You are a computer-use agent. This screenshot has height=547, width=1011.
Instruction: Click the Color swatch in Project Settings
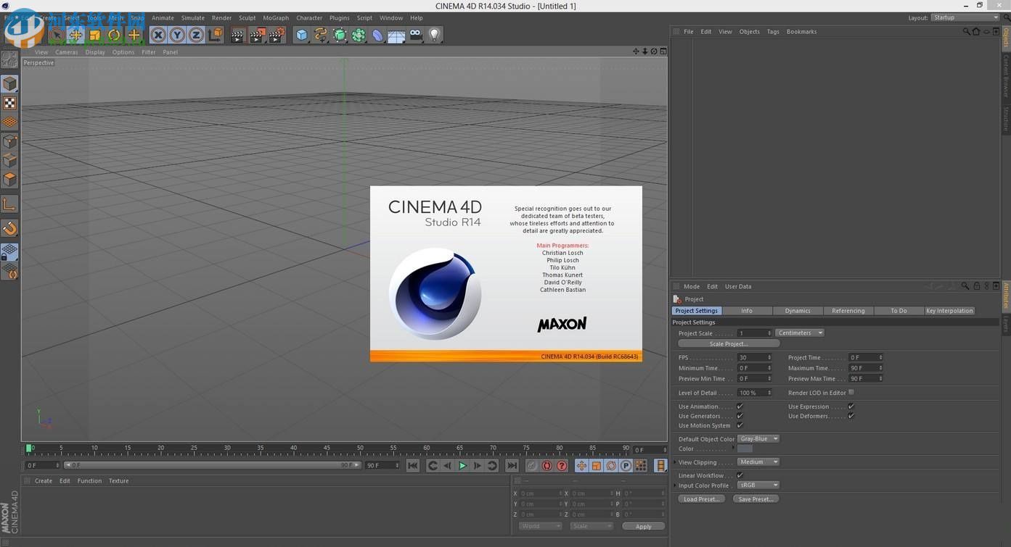tap(745, 449)
